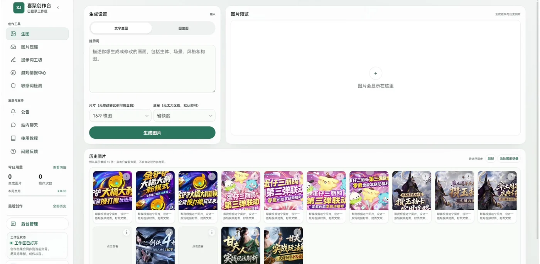Click the 输入 label in 生成设置
The height and width of the screenshot is (264, 540).
[213, 14]
